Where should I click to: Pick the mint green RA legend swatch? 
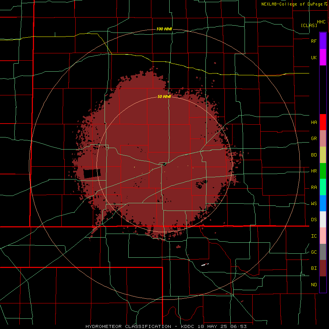coord(323,187)
